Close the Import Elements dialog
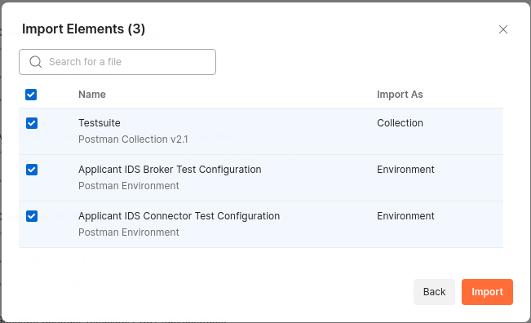The height and width of the screenshot is (323, 531). tap(503, 29)
